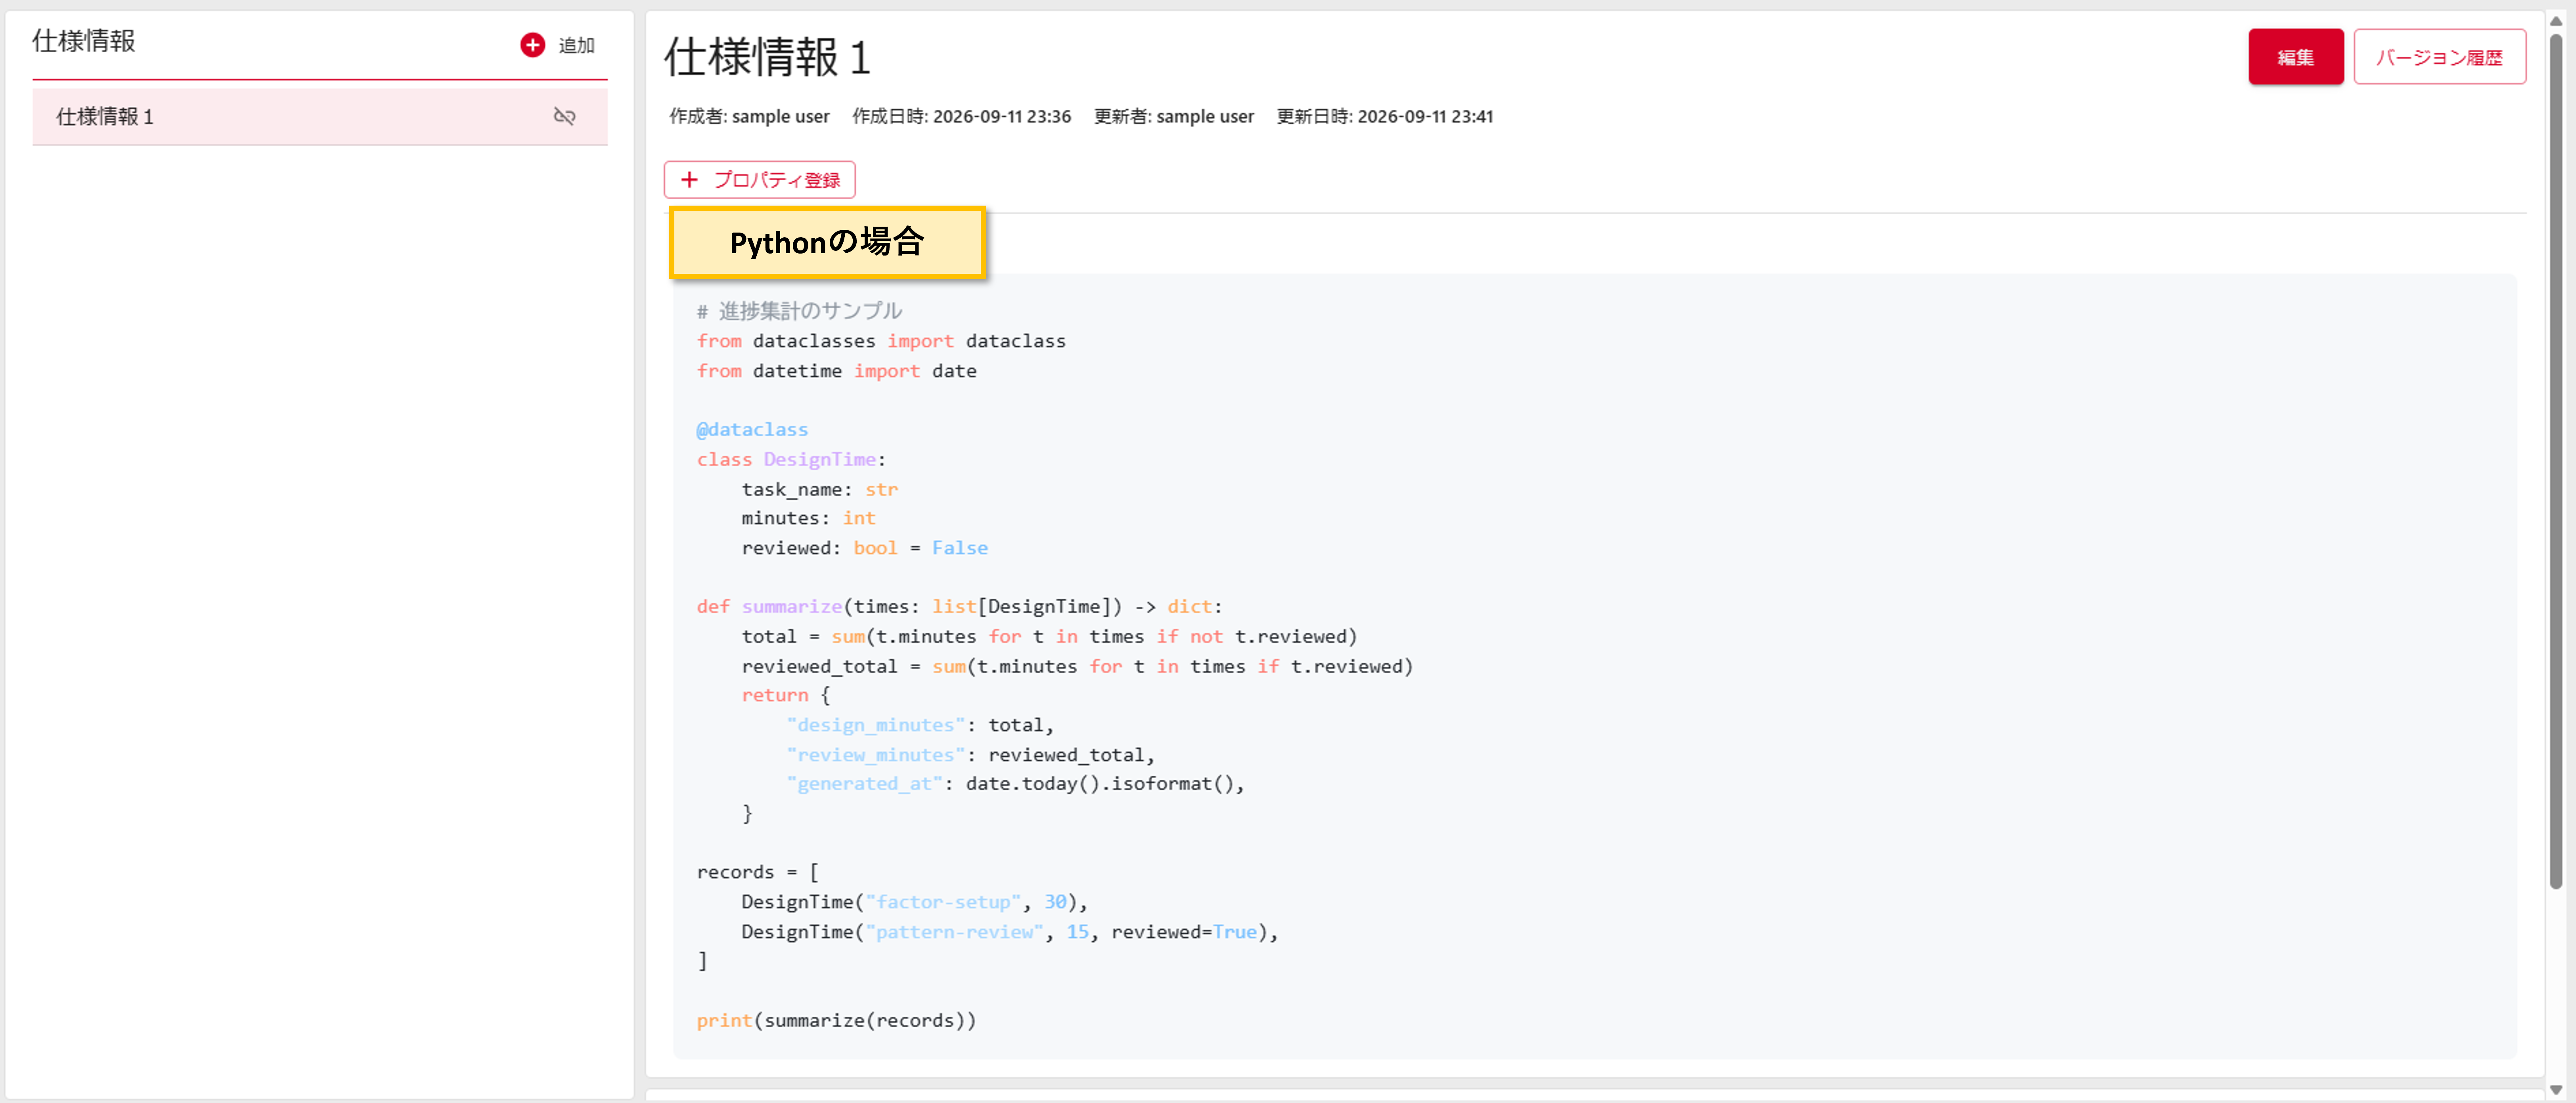
Task: Click the "pattern-review" string in code
Action: click(x=954, y=932)
